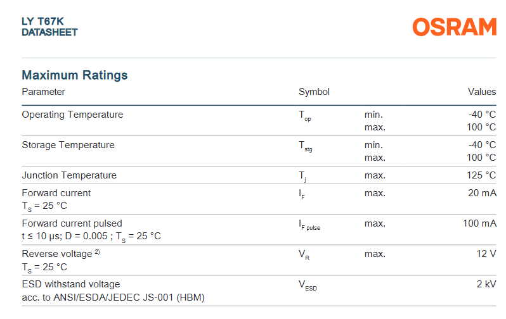
Task: Click the Symbol column header
Action: [x=314, y=92]
